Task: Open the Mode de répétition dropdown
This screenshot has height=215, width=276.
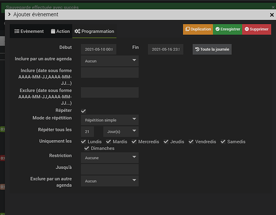Action: pyautogui.click(x=110, y=120)
